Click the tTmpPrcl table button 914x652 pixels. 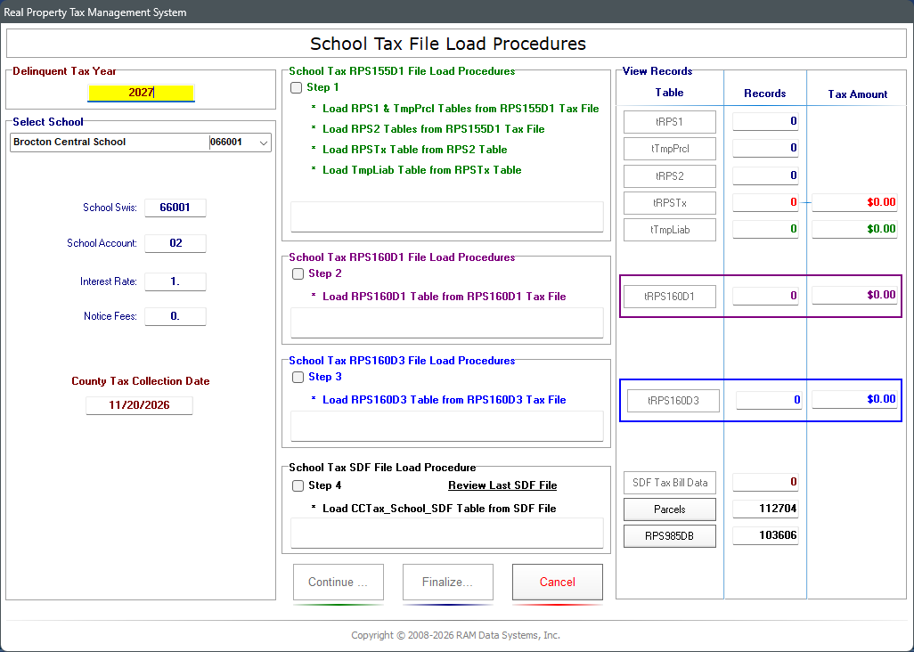click(x=670, y=149)
